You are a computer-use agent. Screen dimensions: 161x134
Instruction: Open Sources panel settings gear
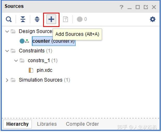tap(153, 19)
